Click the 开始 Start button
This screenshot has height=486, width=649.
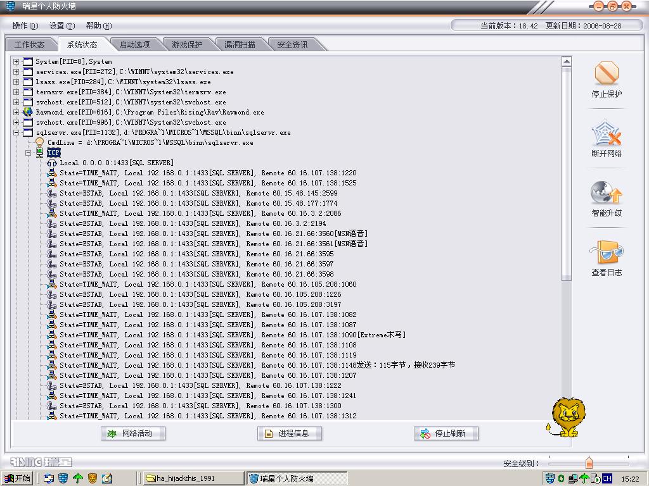(17, 478)
